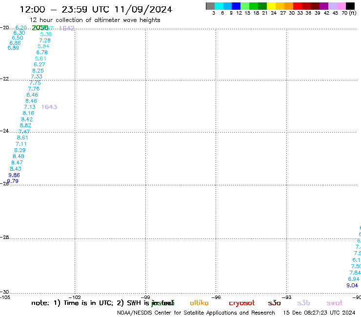Click the latitude axis label -24
The width and height of the screenshot is (361, 317).
coord(4,131)
